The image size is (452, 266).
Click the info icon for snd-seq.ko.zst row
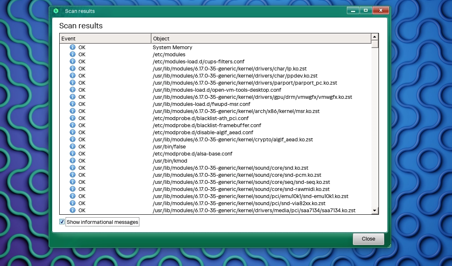point(73,182)
